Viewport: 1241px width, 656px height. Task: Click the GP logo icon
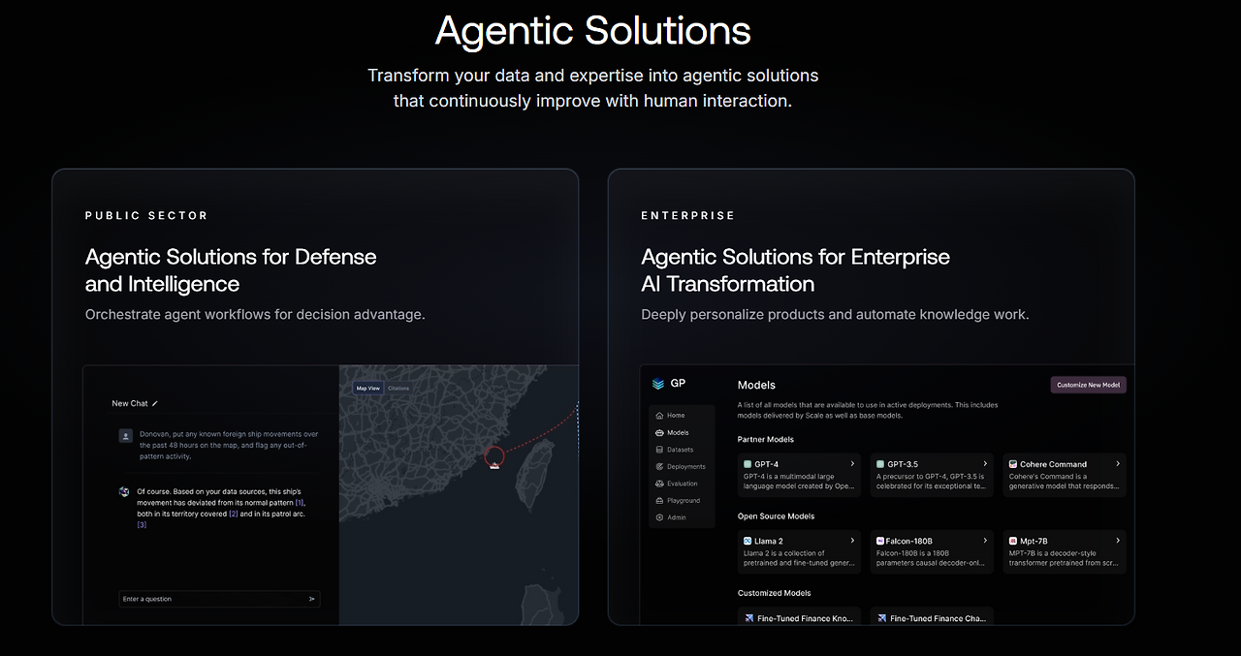coord(657,383)
